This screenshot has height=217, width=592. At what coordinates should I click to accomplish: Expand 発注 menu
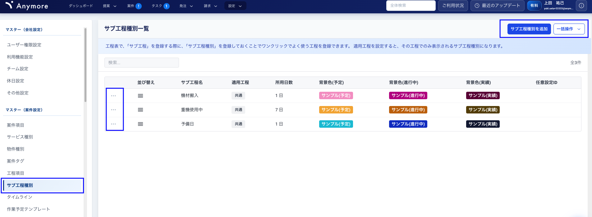click(x=186, y=6)
